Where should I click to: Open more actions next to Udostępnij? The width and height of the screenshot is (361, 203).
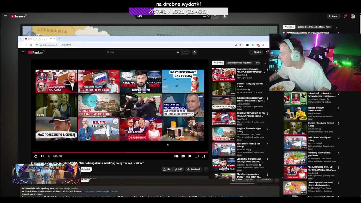coord(206,169)
